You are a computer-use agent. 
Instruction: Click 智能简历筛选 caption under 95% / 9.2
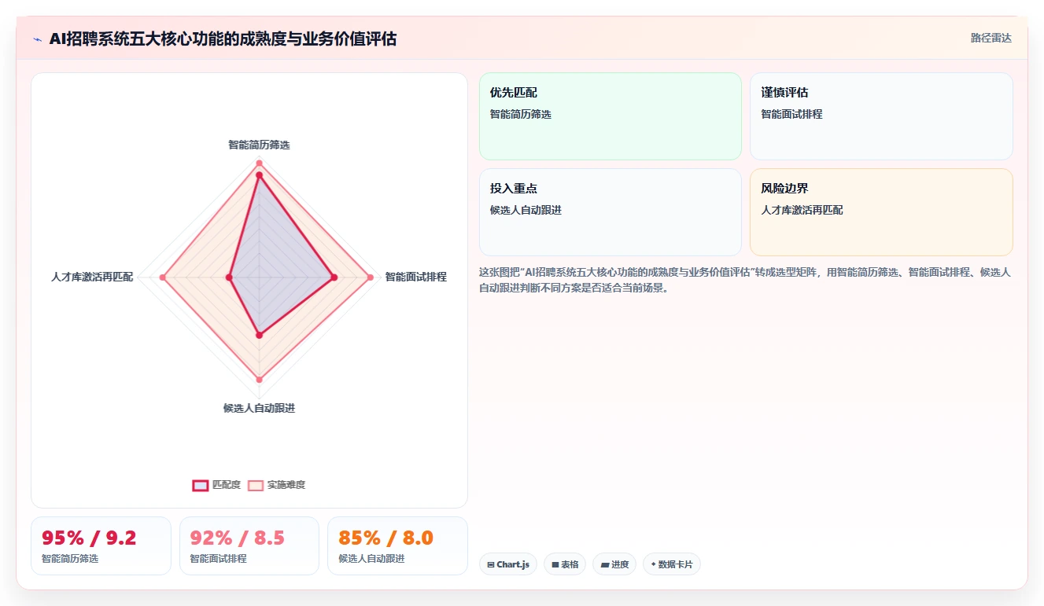[70, 558]
